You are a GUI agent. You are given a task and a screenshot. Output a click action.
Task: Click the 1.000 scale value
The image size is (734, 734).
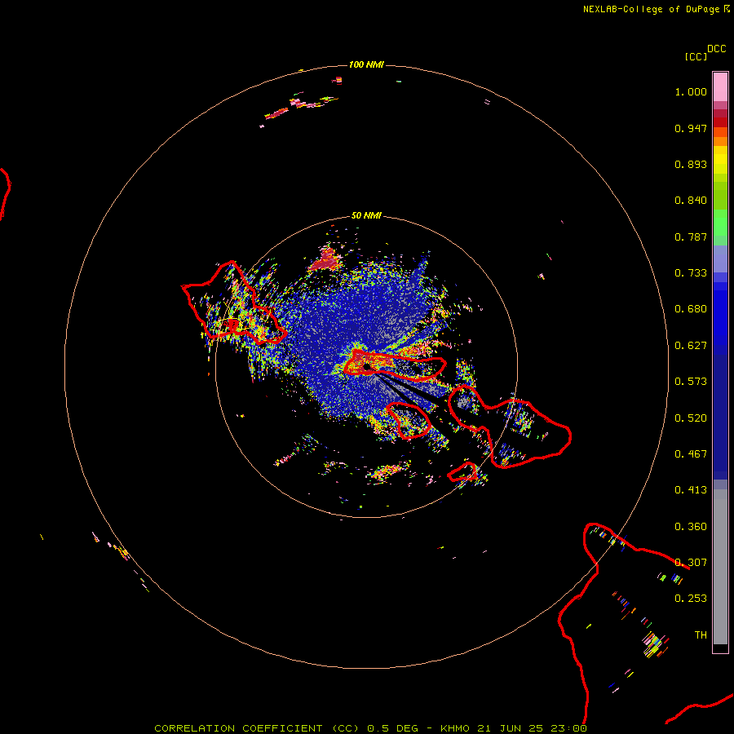pos(691,91)
